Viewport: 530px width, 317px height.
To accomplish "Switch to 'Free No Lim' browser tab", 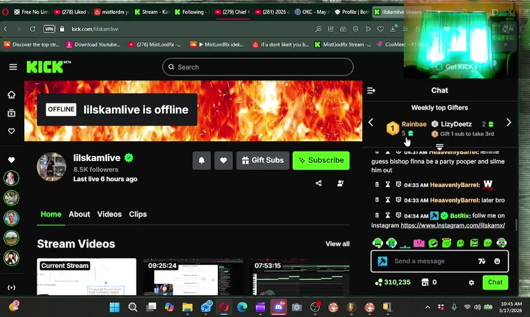I will coord(31,12).
